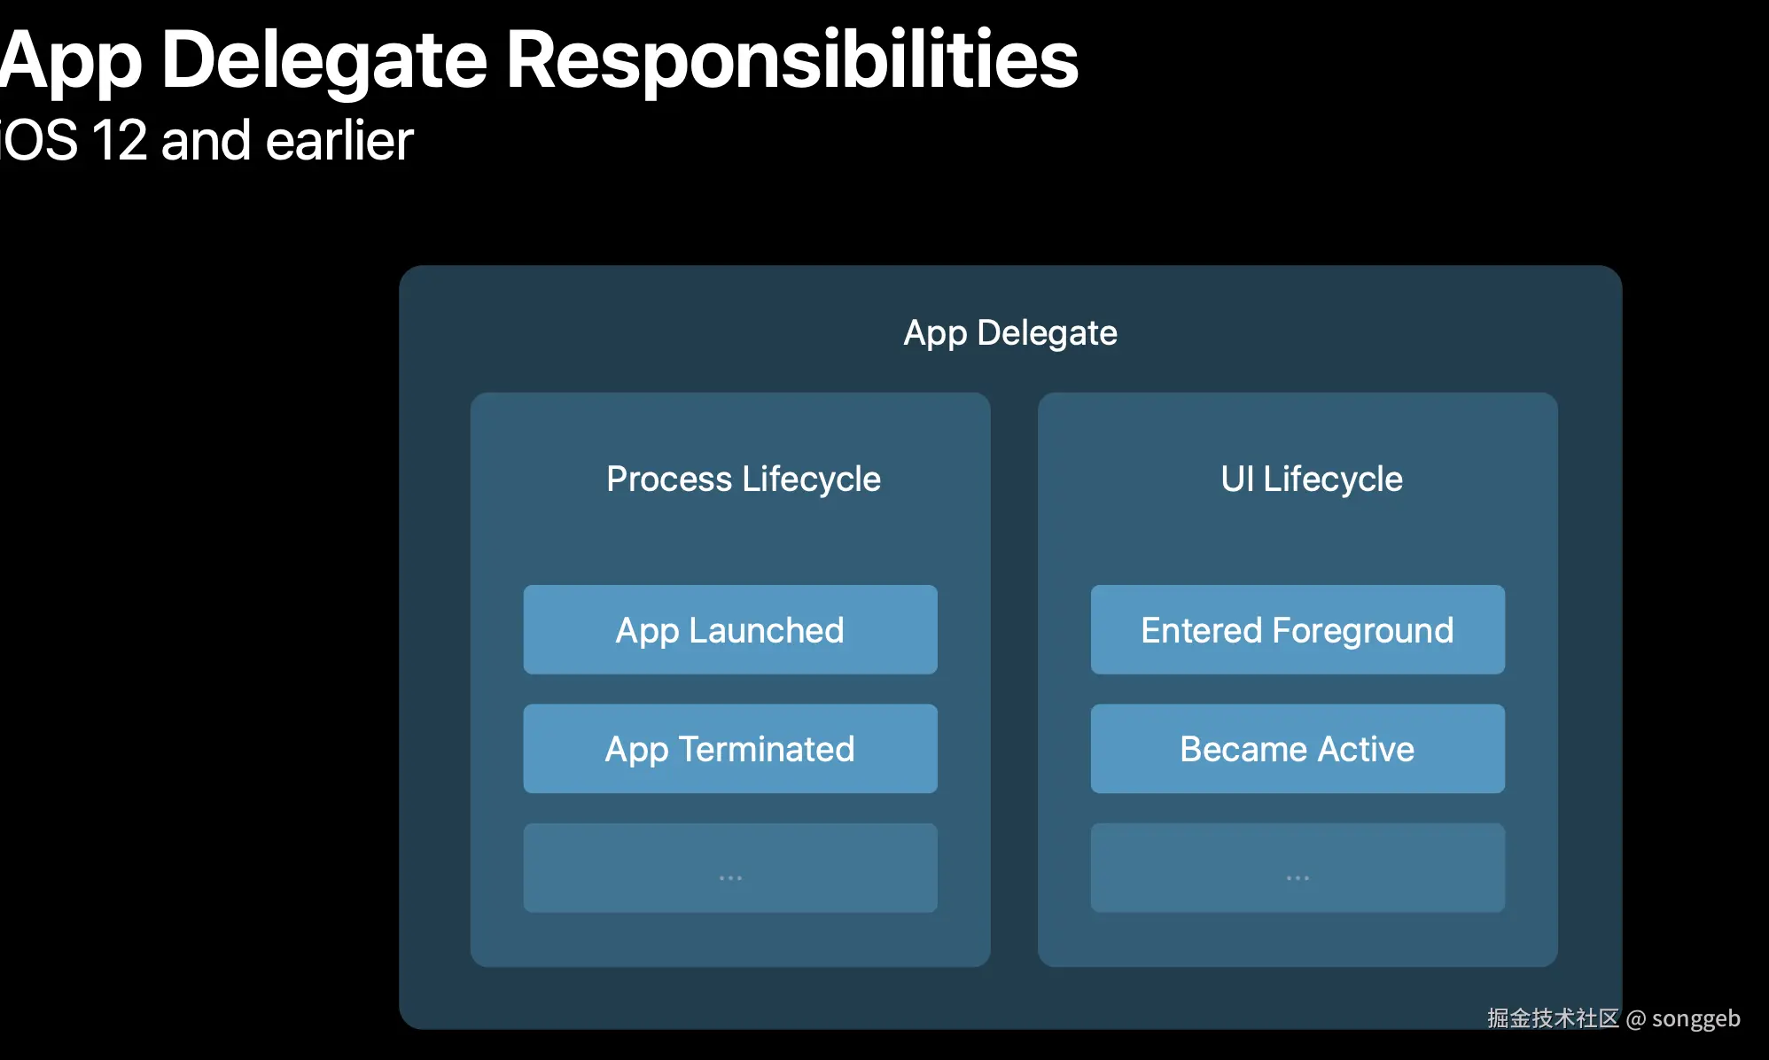Click the 掘金技术社区 watermark text

[x=1552, y=1018]
